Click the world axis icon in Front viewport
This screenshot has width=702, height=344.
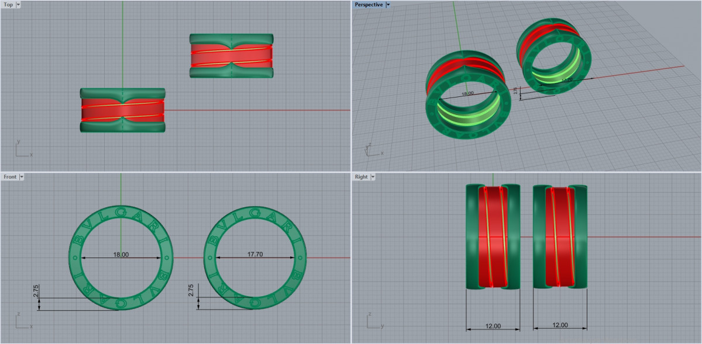(x=22, y=321)
